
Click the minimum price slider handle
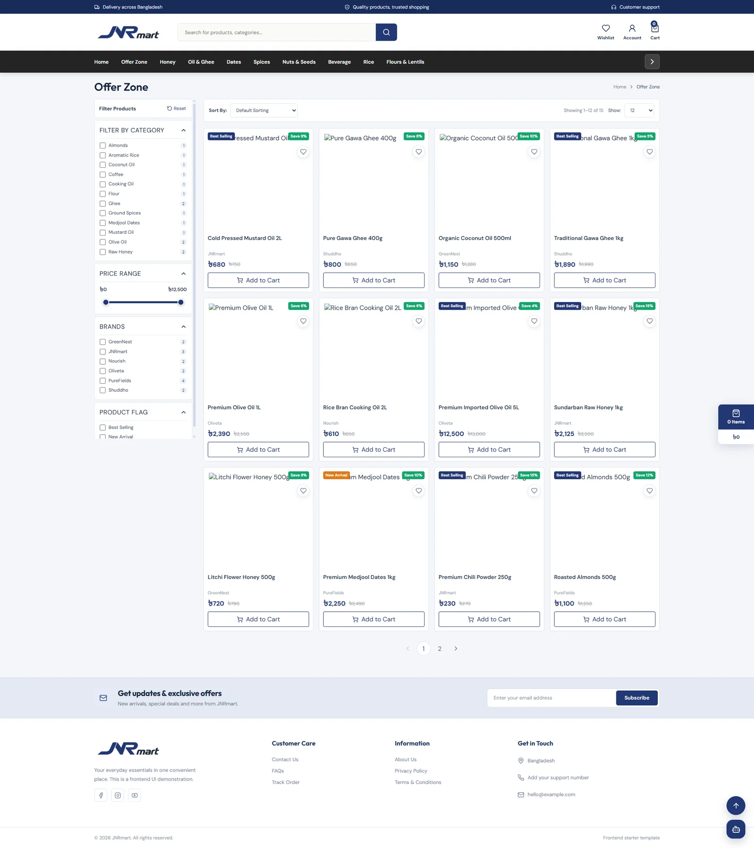point(106,302)
